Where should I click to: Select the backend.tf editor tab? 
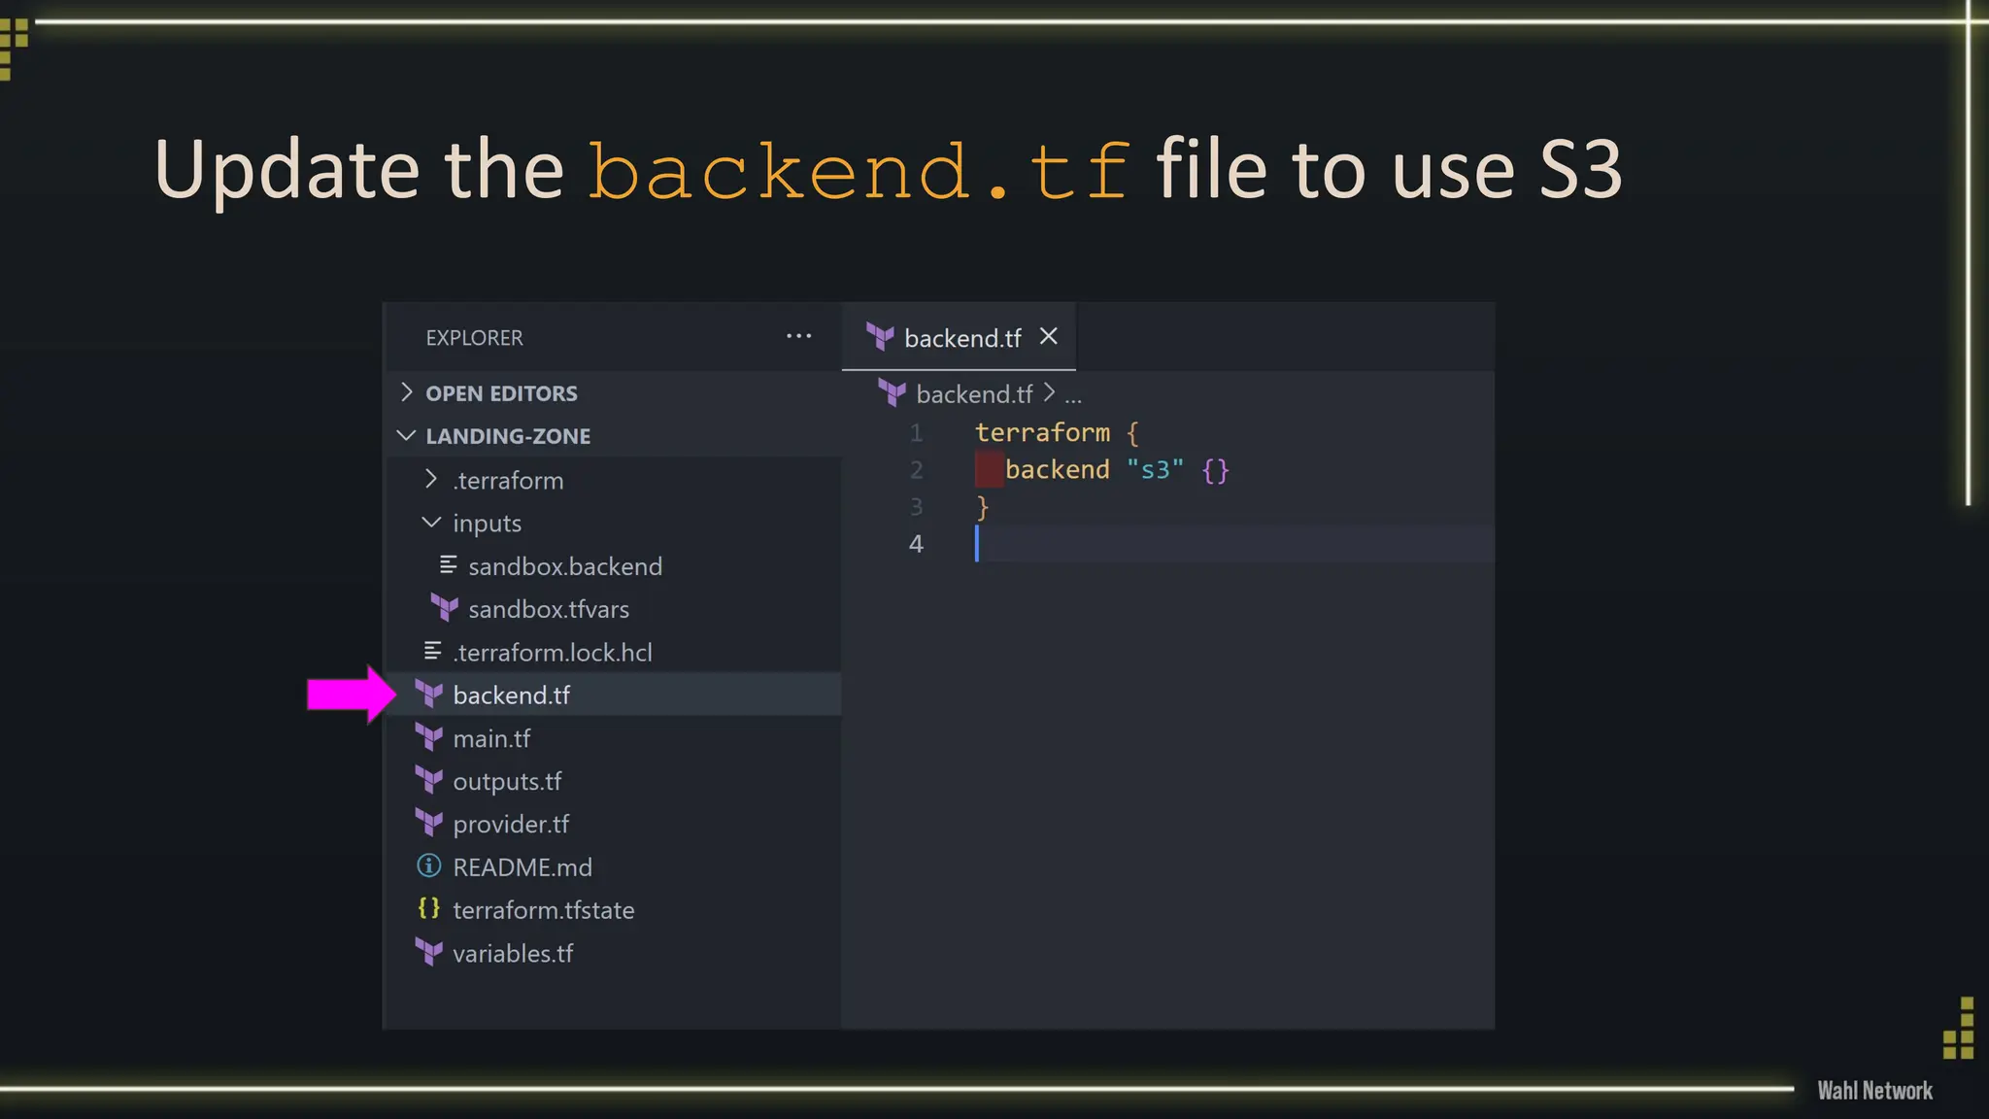959,337
